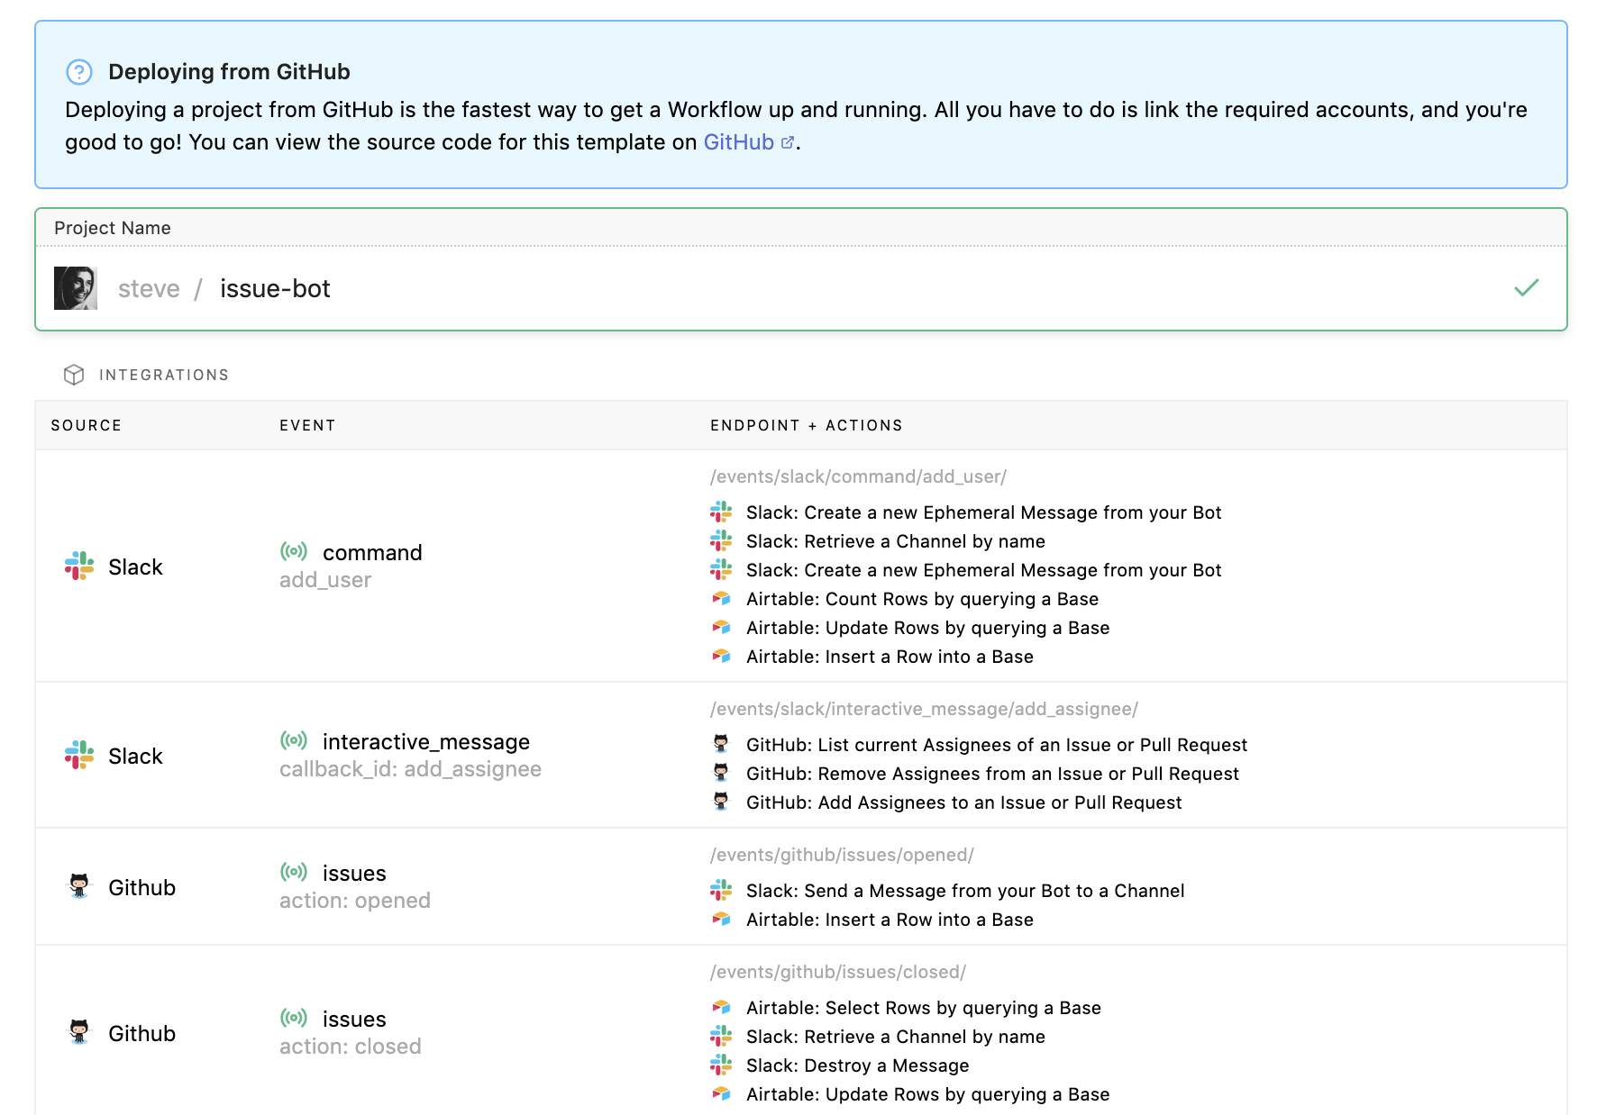
Task: Click the broadcast icon beside issues closed
Action: (x=294, y=1018)
